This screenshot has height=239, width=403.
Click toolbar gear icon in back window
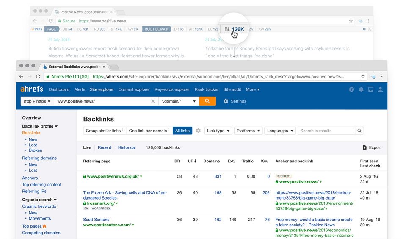click(x=364, y=29)
